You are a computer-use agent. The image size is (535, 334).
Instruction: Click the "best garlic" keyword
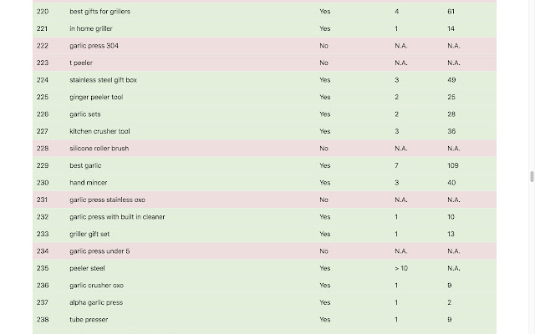click(x=85, y=165)
